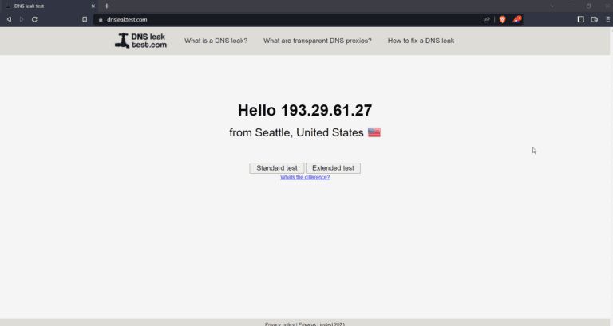Open "What are transparent DNS proxies?"

[317, 41]
